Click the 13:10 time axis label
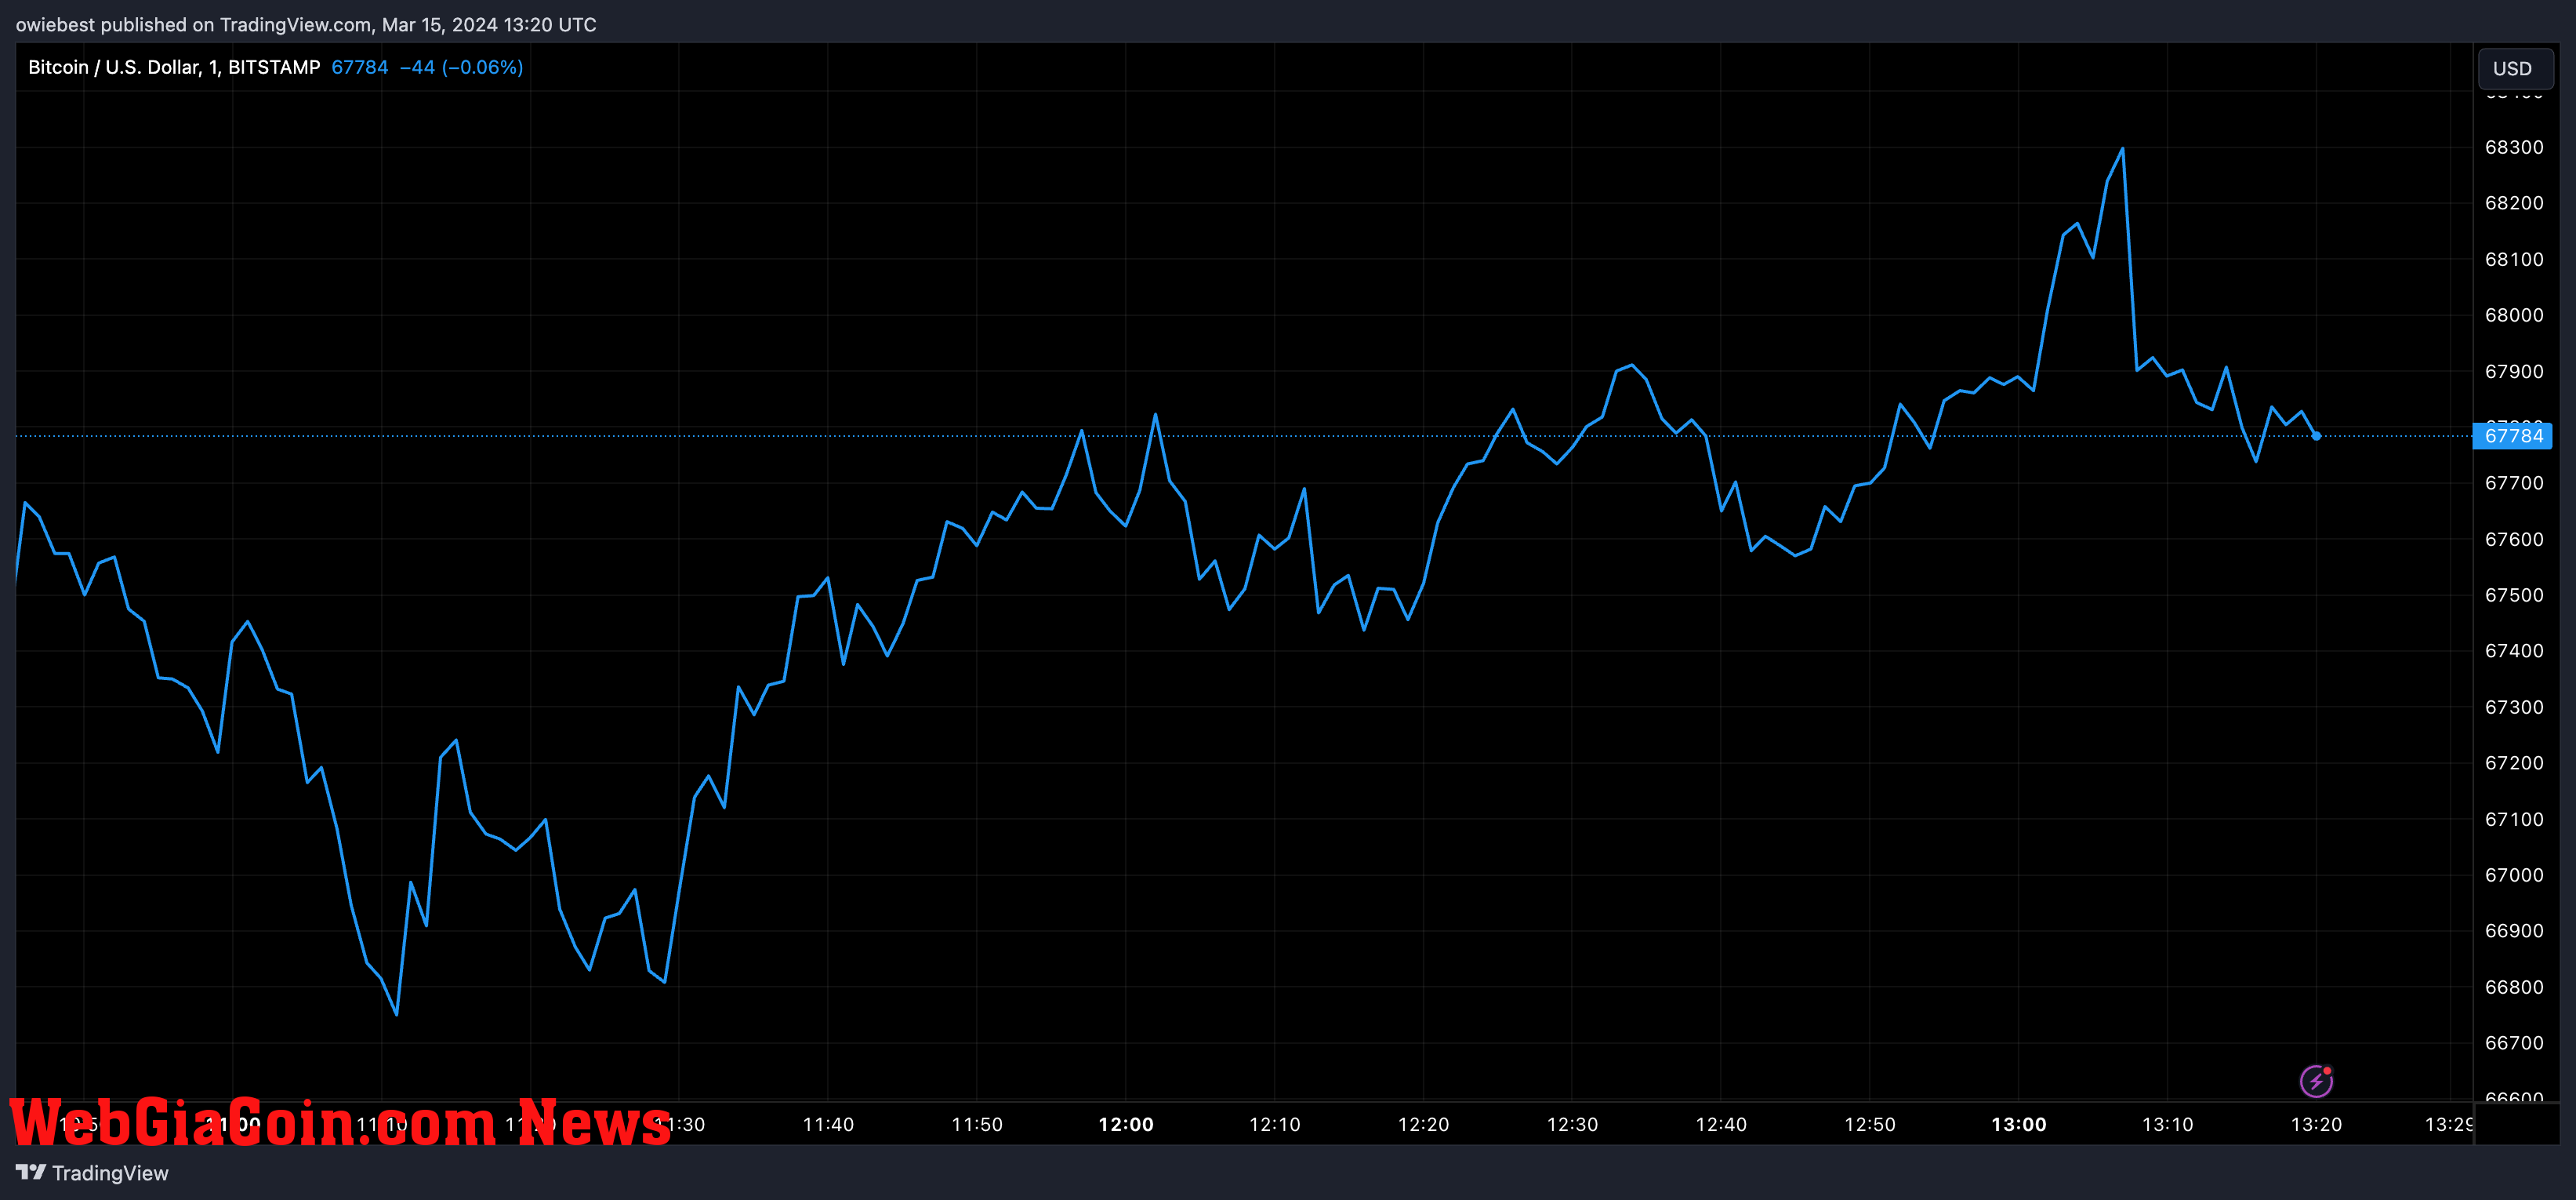 coord(2168,1125)
